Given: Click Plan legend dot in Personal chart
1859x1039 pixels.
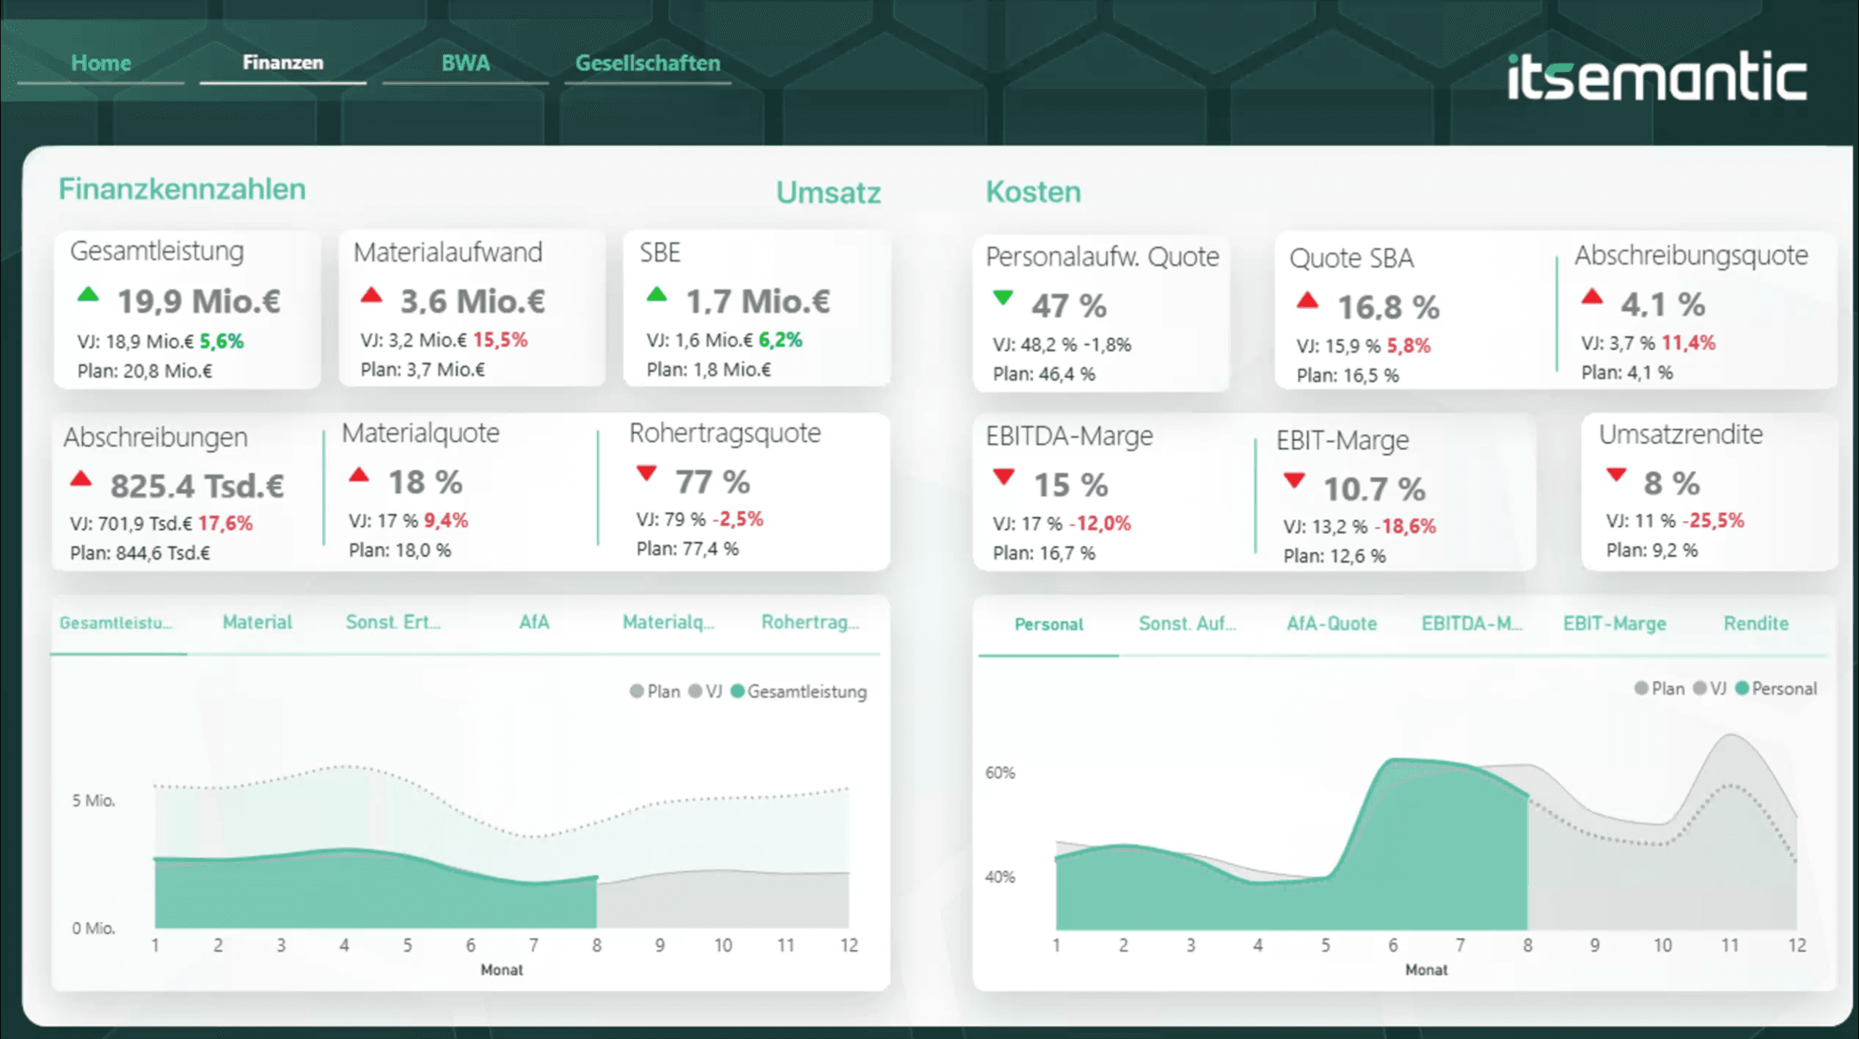Looking at the screenshot, I should point(1642,688).
